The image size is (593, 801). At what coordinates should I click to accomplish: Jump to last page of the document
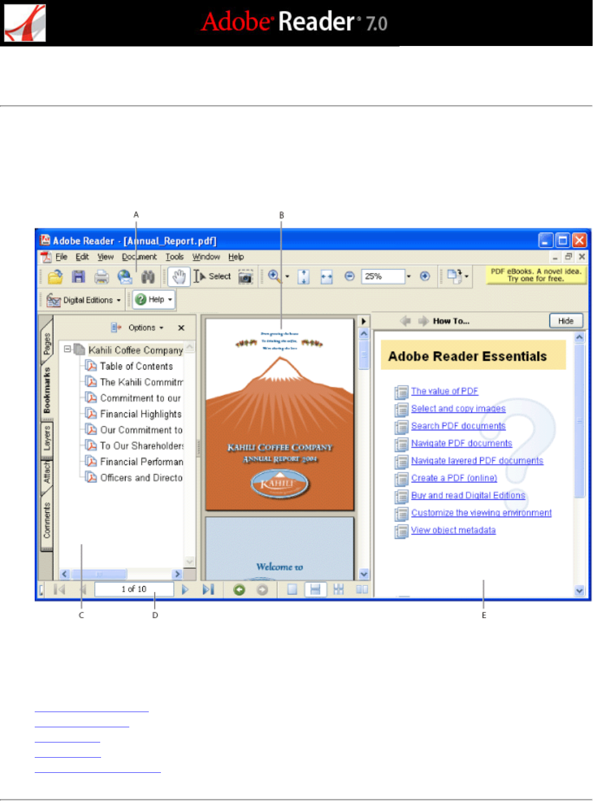(x=209, y=589)
